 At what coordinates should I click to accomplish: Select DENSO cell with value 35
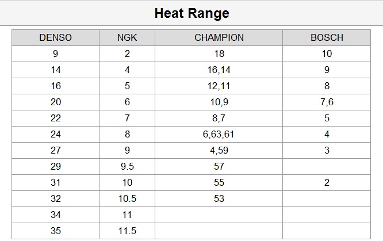tap(56, 231)
